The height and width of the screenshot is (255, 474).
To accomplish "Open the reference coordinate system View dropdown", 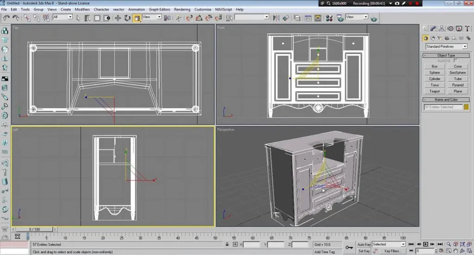I will (x=152, y=17).
